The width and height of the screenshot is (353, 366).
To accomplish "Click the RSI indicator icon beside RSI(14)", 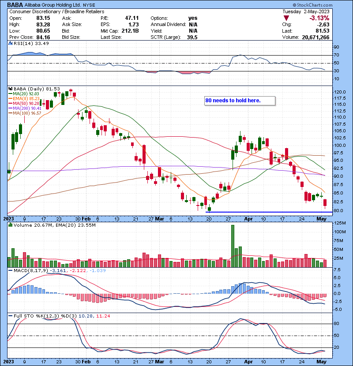I will 10,43.
